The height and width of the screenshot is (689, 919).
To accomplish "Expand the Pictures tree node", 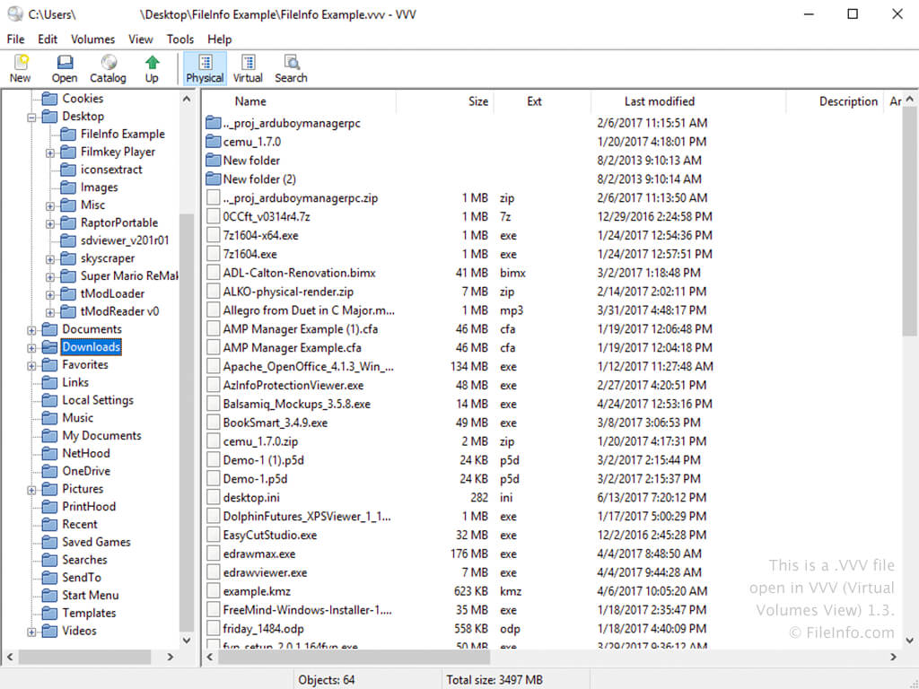I will [x=31, y=490].
